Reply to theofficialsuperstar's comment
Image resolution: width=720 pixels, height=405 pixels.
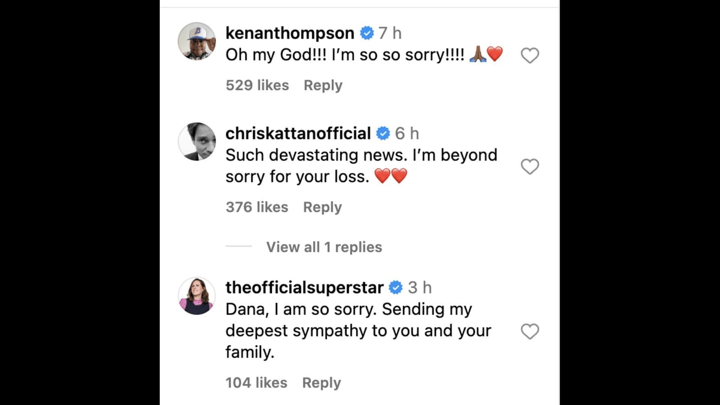[321, 382]
